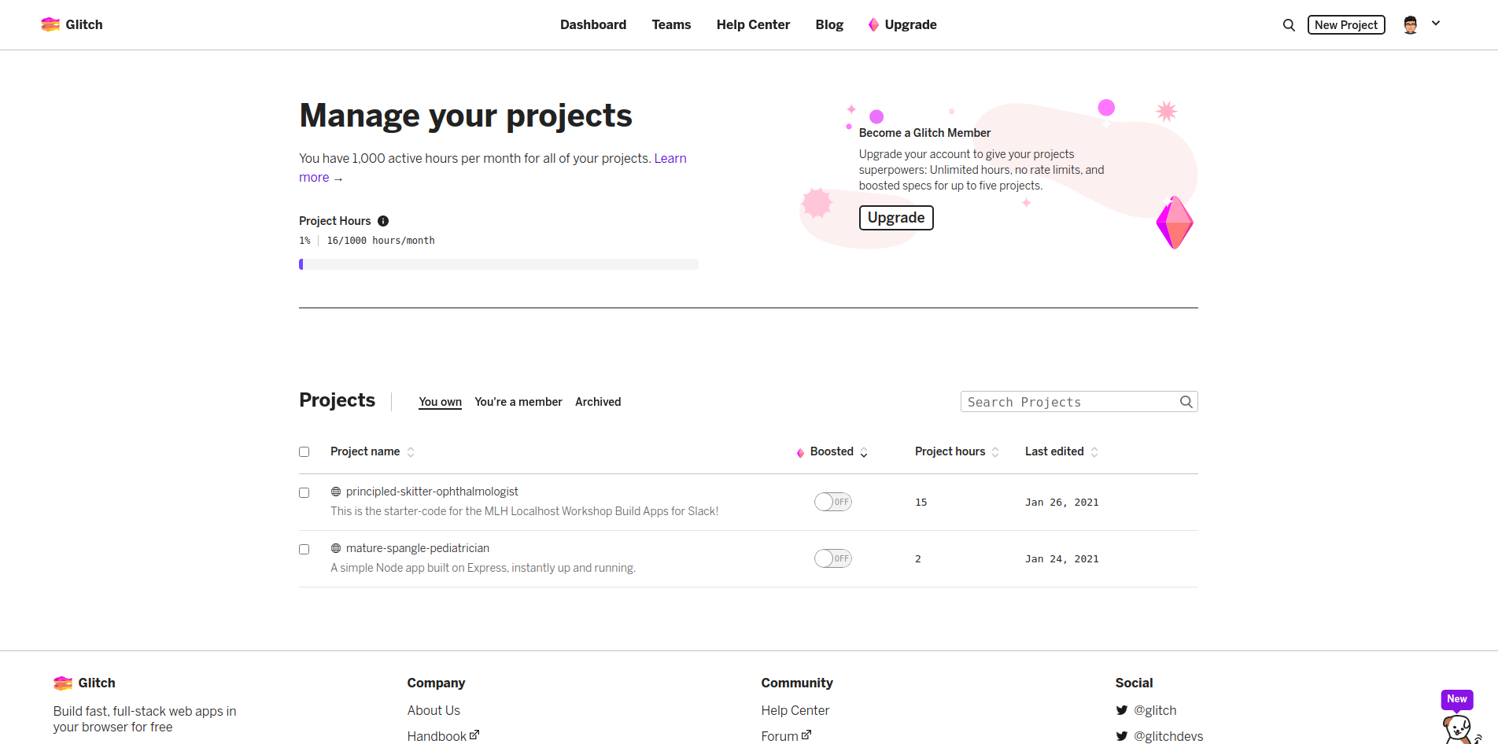Viewport: 1498px width, 744px height.
Task: Sort by Project hours arrows
Action: coord(995,452)
